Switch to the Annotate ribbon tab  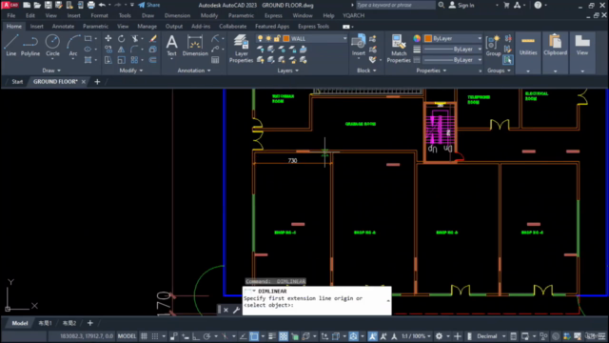click(63, 26)
